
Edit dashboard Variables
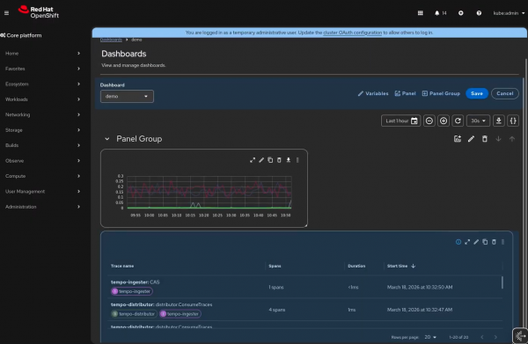373,93
